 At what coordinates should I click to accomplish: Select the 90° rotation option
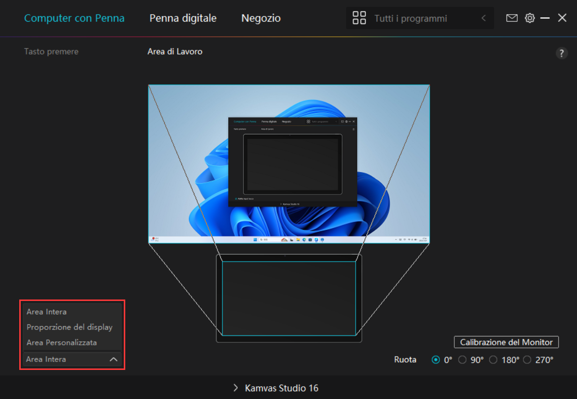(462, 360)
